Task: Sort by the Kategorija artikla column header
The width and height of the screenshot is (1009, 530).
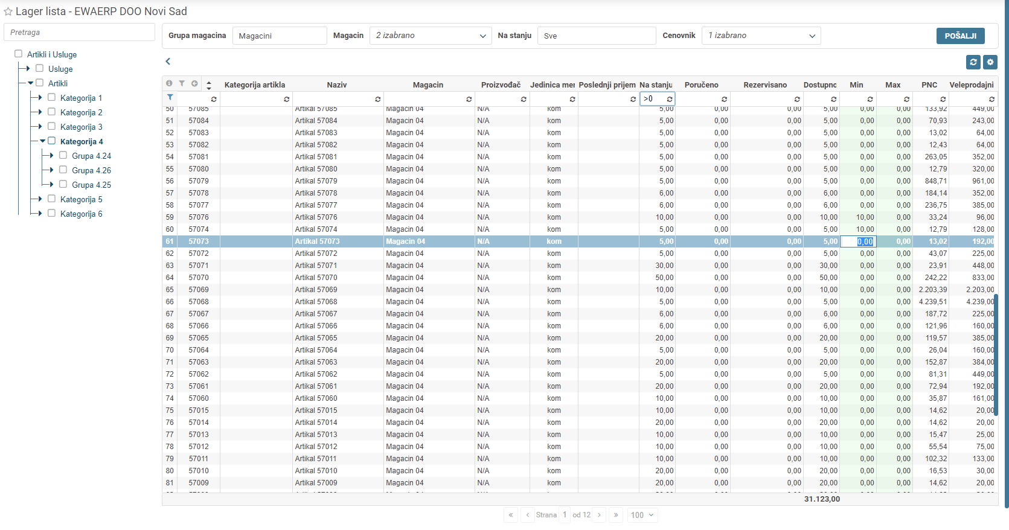Action: (x=254, y=85)
